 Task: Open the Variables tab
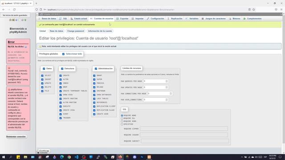click(x=192, y=19)
